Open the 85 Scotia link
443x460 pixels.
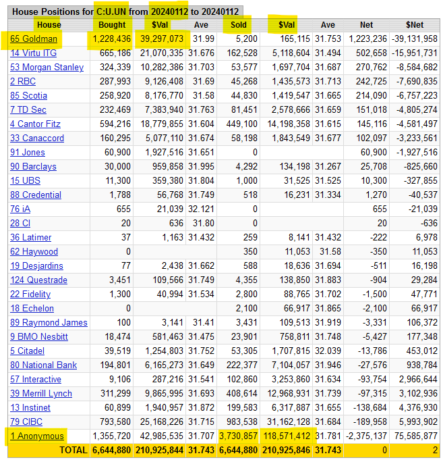pos(29,96)
